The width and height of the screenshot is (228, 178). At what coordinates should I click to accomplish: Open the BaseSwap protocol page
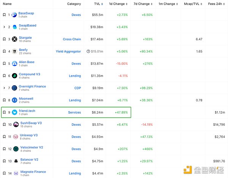(x=26, y=13)
